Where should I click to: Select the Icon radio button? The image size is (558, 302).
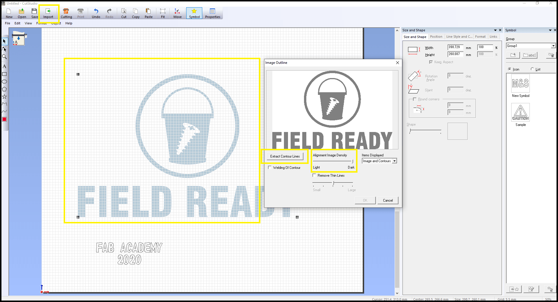[x=509, y=69]
